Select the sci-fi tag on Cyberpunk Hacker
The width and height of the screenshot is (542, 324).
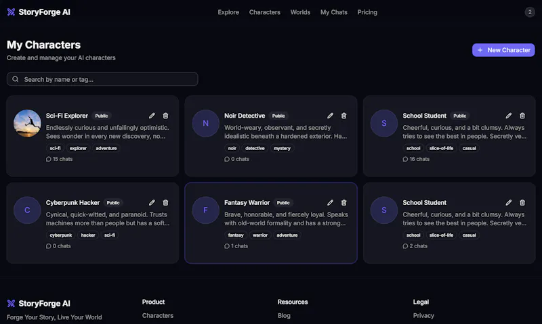(110, 235)
